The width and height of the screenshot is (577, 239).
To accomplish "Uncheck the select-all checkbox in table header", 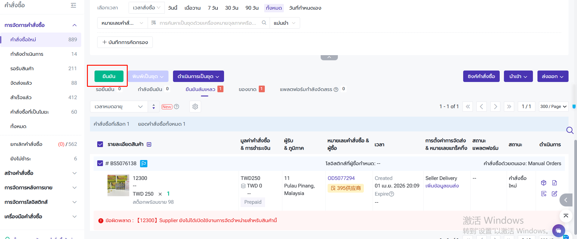I will pos(100,144).
